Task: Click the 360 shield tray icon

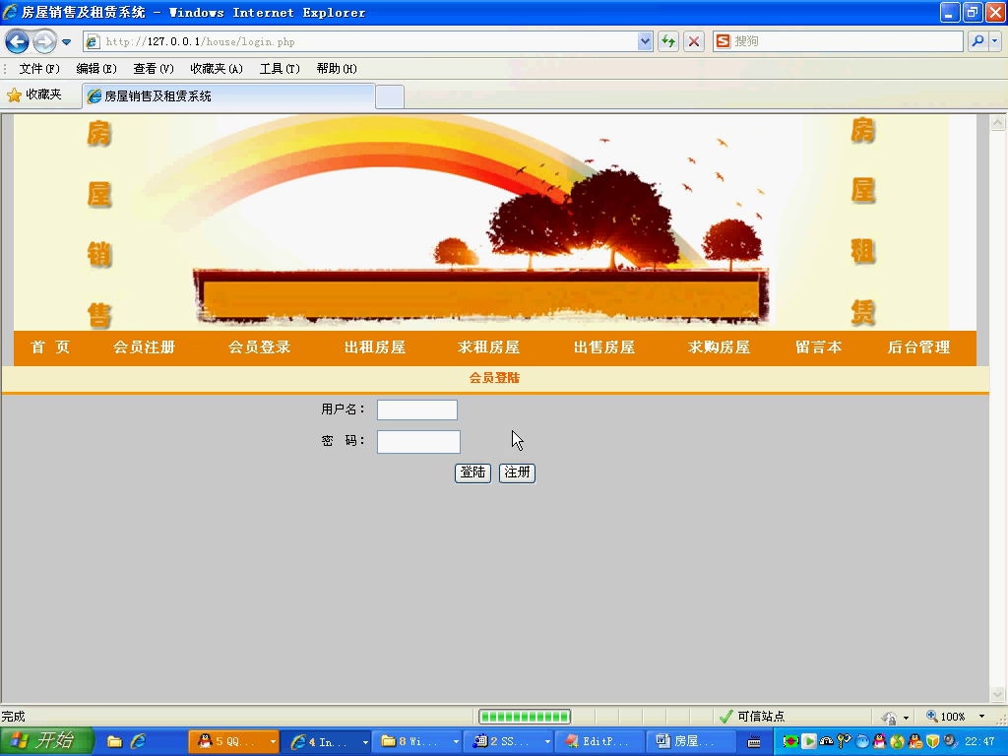Action: point(933,742)
